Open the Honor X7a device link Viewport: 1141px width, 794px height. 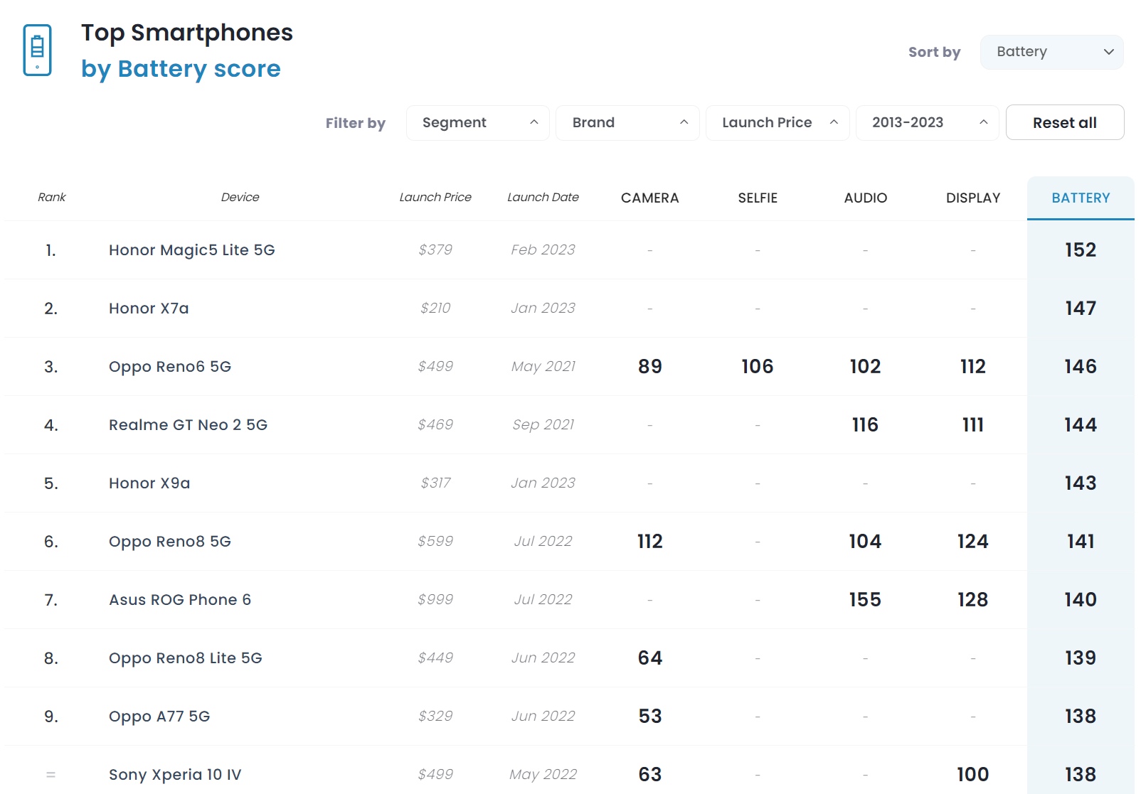(x=149, y=309)
